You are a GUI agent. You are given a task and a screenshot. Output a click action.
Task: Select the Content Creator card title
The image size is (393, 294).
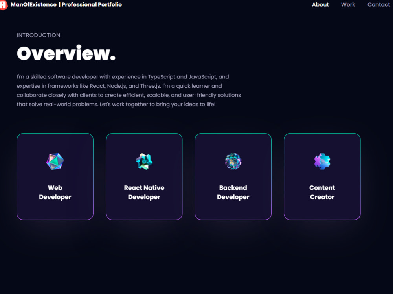pyautogui.click(x=322, y=192)
